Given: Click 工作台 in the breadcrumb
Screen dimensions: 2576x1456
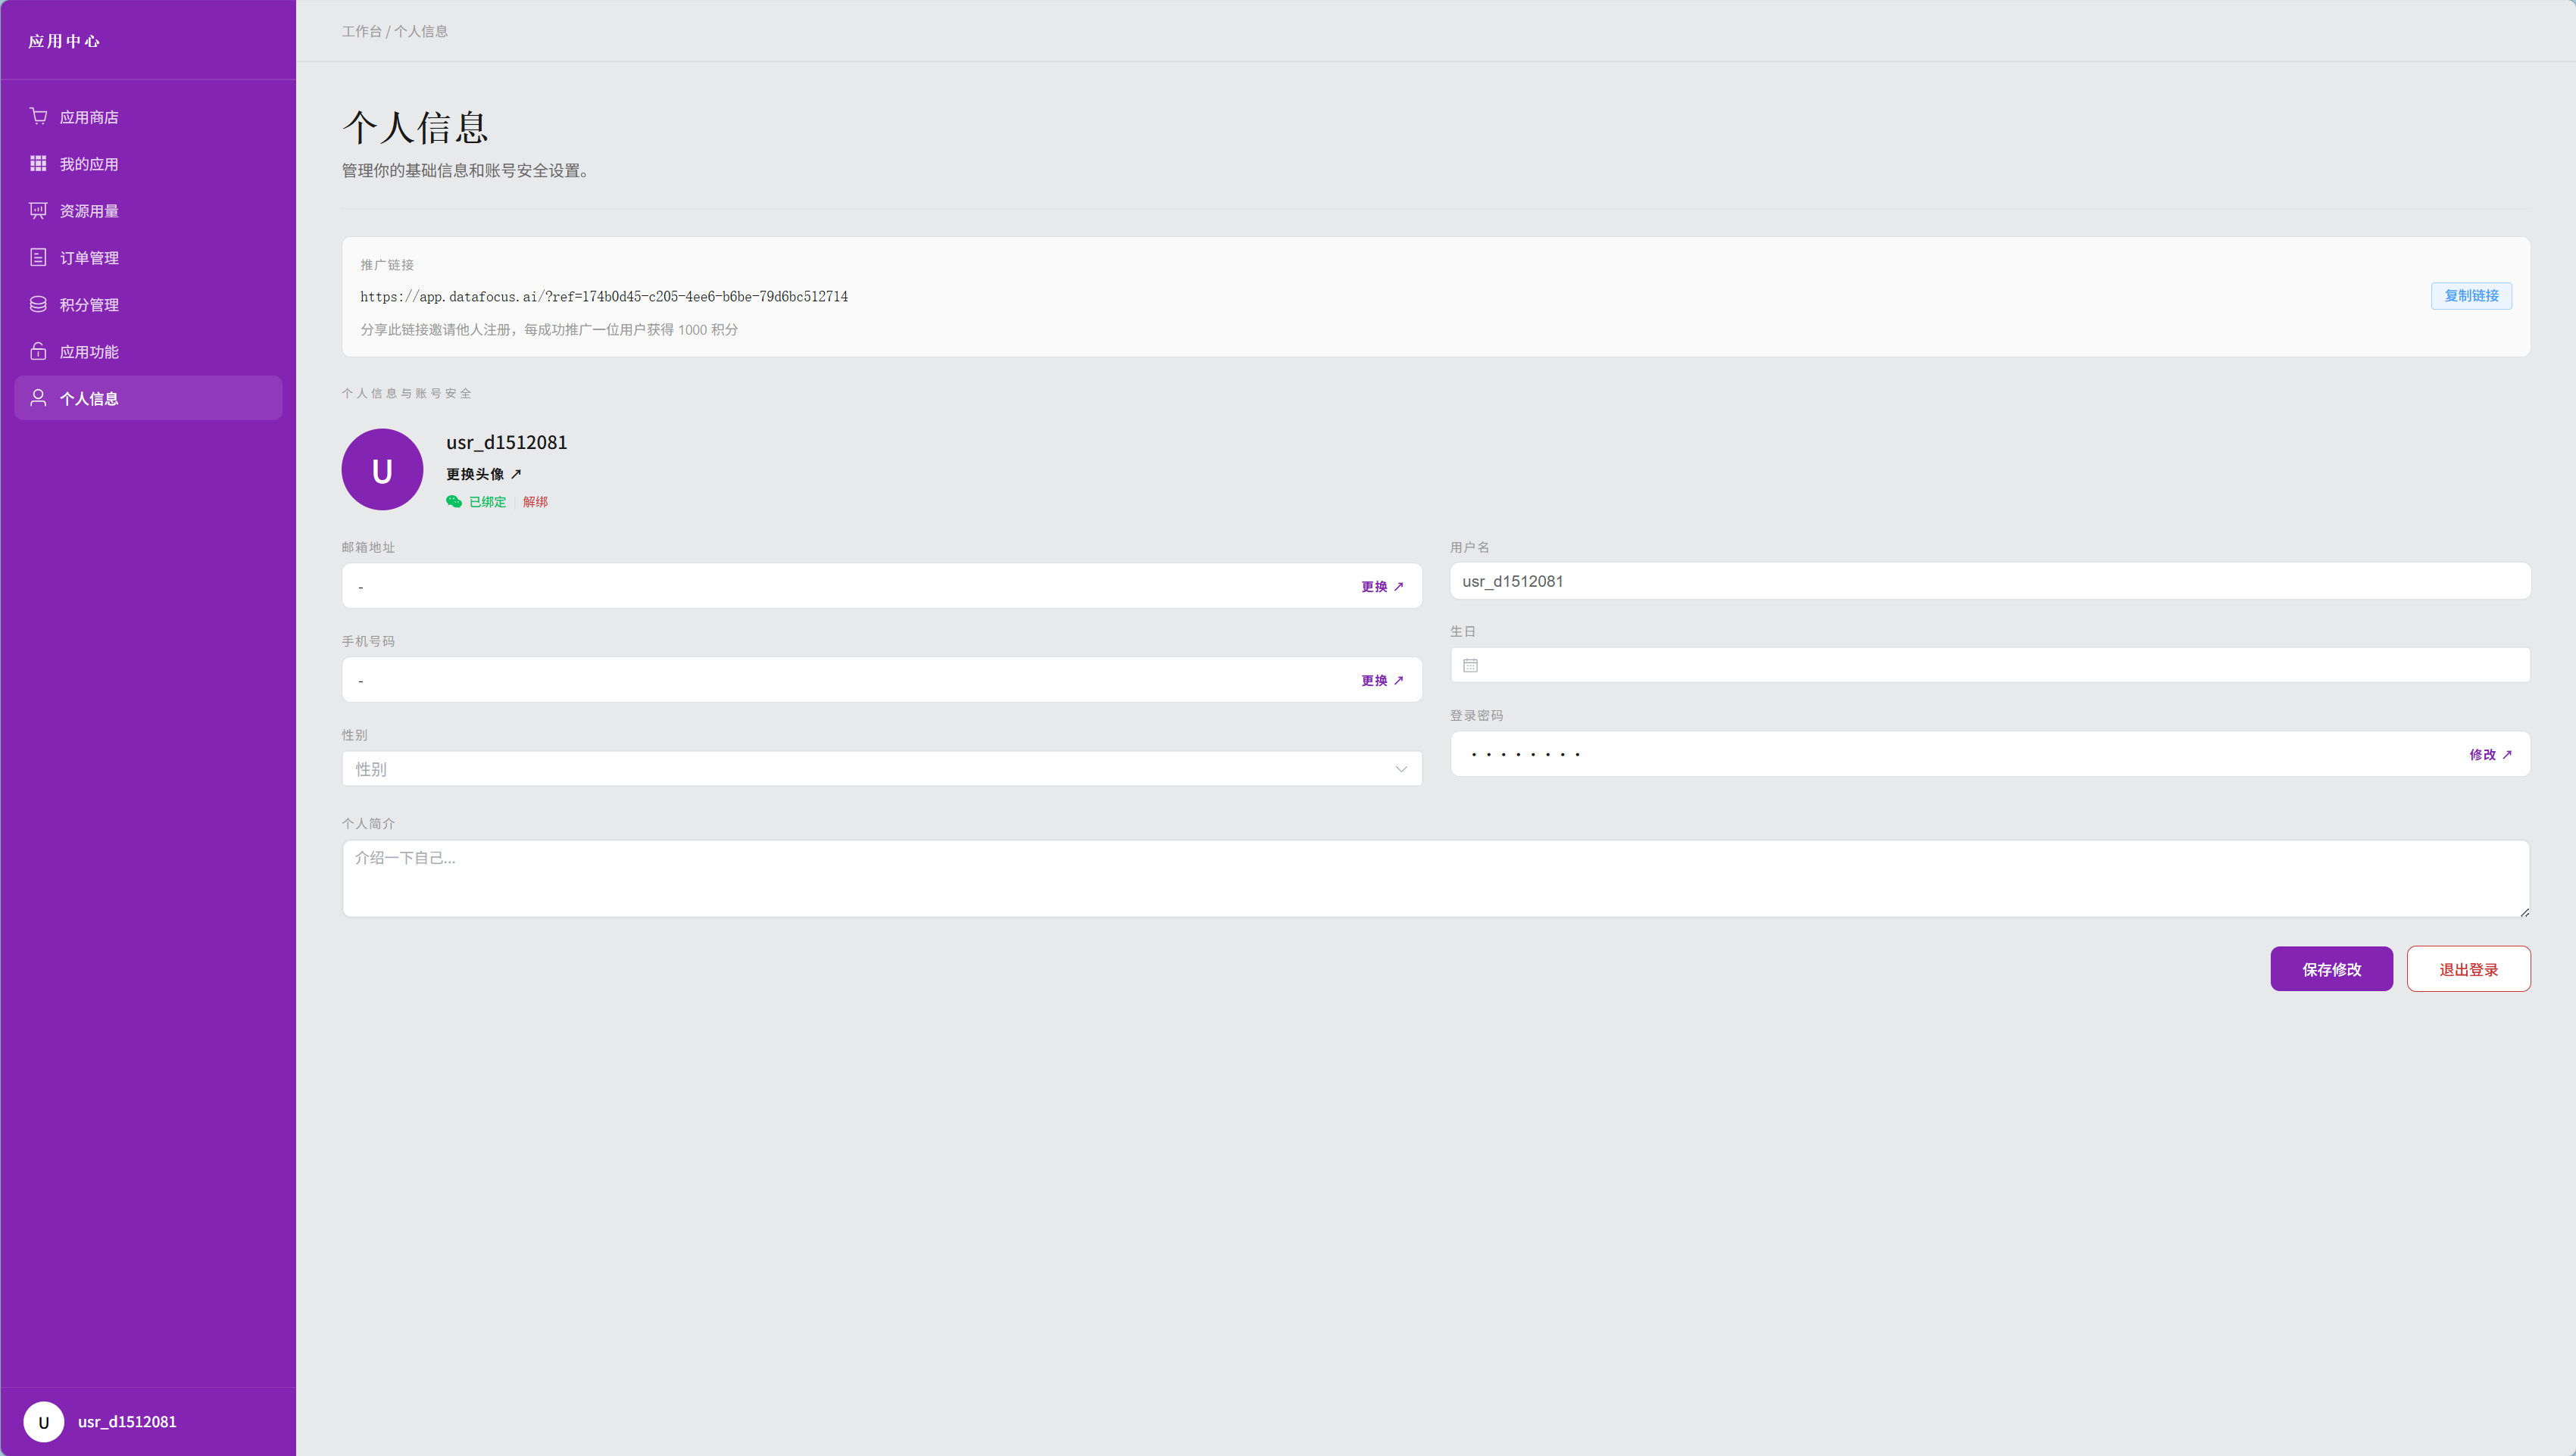Looking at the screenshot, I should [361, 31].
